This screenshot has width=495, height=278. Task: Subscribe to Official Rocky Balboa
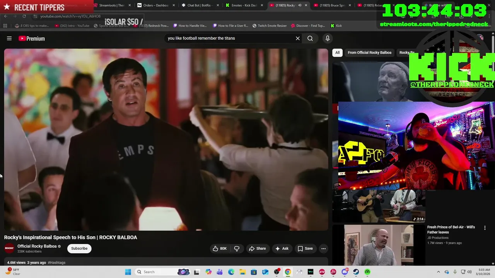pos(79,248)
